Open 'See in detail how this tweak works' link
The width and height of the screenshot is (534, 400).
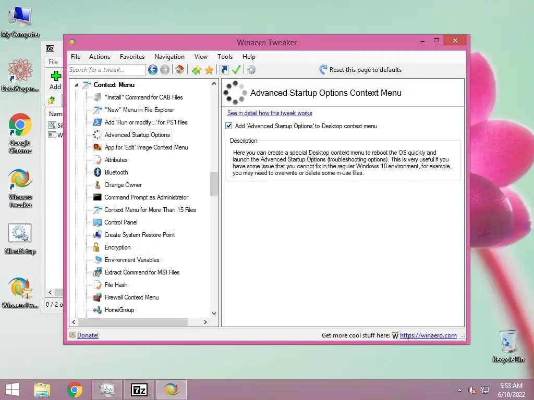pos(270,113)
